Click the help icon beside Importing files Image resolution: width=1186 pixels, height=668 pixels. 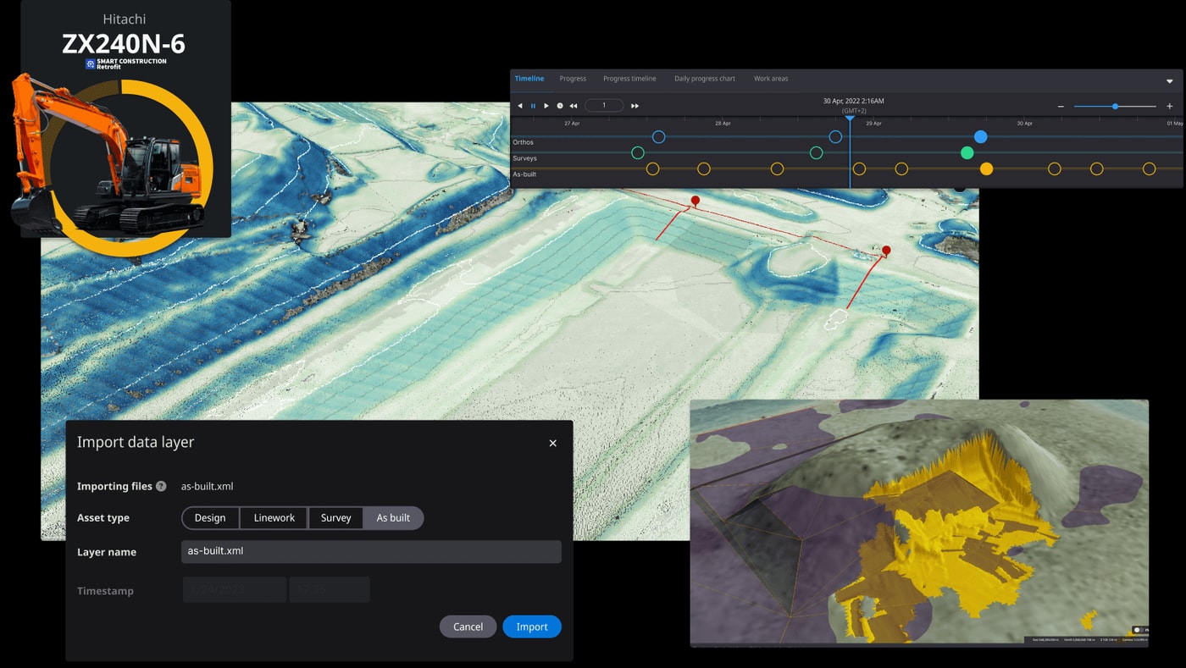[x=161, y=486]
